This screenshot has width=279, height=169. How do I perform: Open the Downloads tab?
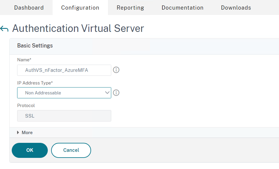(236, 8)
